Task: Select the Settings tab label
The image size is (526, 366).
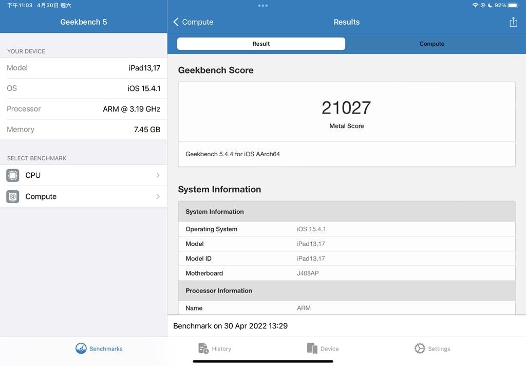Action: click(x=439, y=349)
